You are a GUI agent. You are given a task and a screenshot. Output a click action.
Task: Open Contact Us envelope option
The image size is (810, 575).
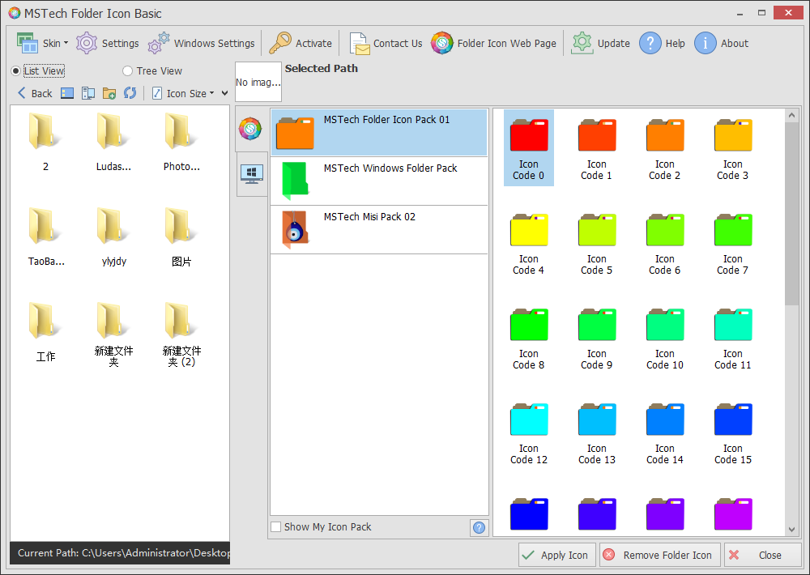coord(386,44)
